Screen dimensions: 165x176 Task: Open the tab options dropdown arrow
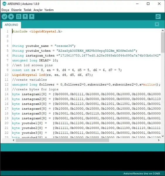pyautogui.click(x=157, y=24)
